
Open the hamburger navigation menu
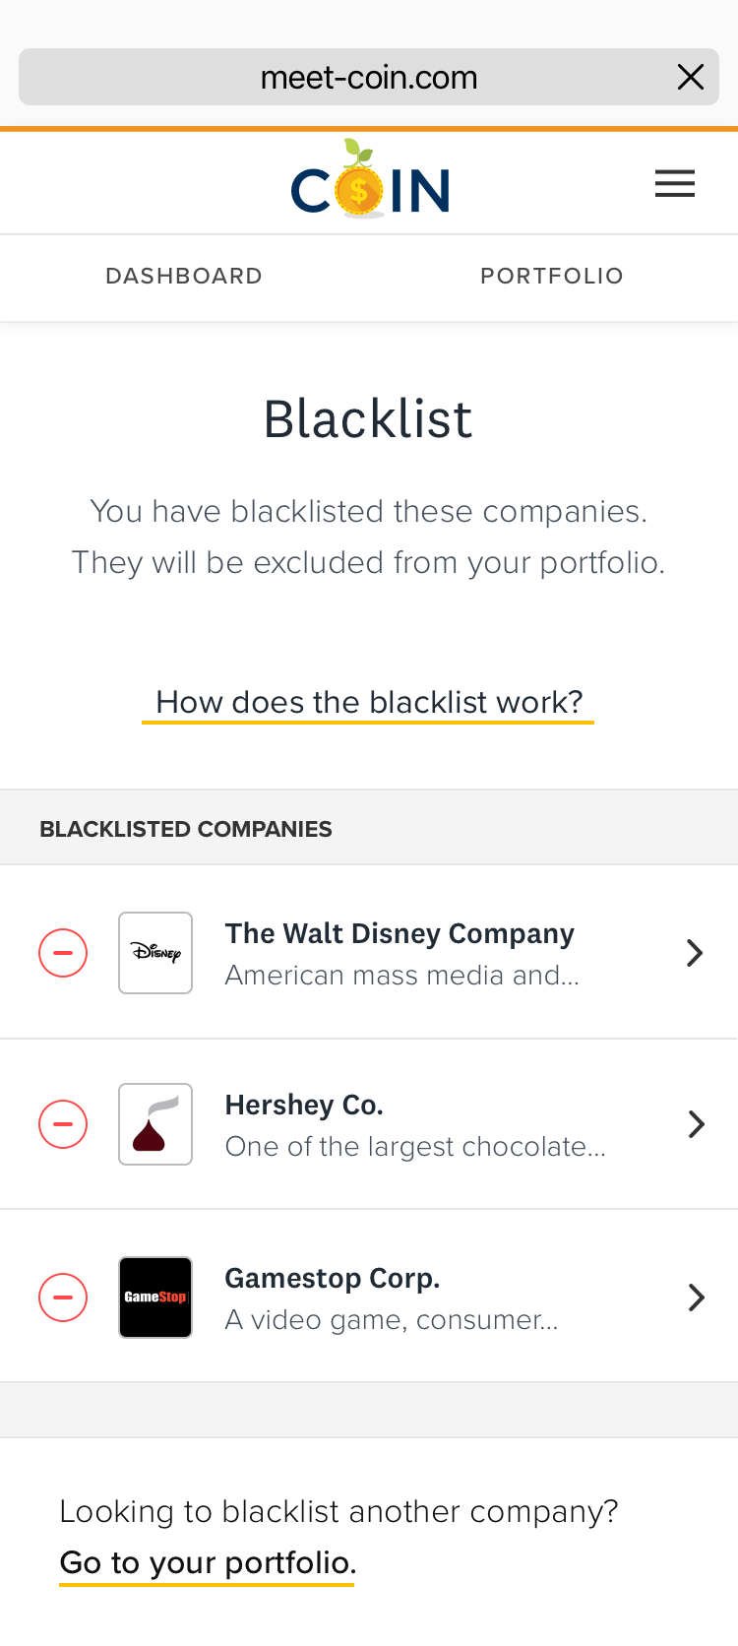674,182
